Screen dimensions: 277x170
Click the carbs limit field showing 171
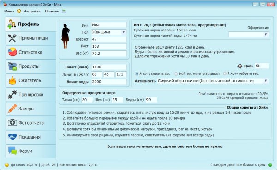click(x=121, y=74)
